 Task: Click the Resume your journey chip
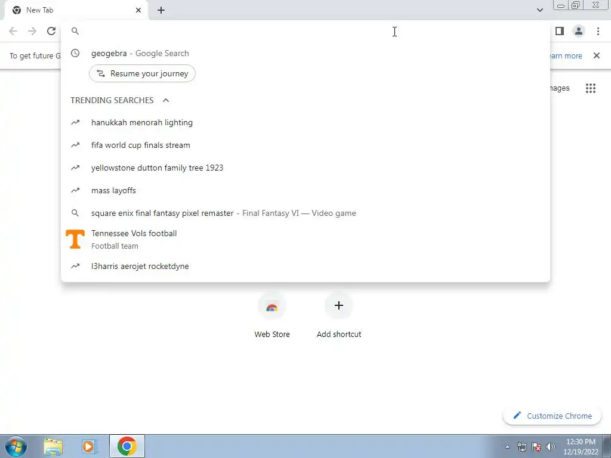(142, 73)
